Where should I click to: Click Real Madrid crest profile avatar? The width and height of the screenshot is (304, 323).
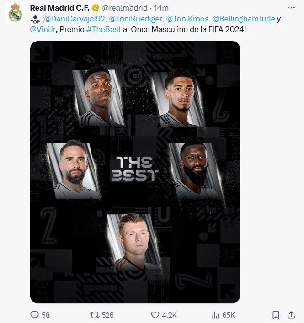coord(15,13)
